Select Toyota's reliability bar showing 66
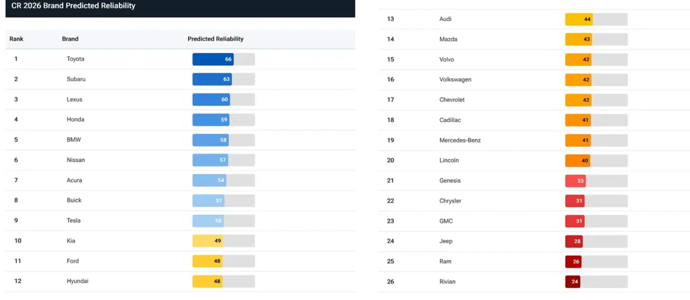690x300 pixels. pos(224,59)
